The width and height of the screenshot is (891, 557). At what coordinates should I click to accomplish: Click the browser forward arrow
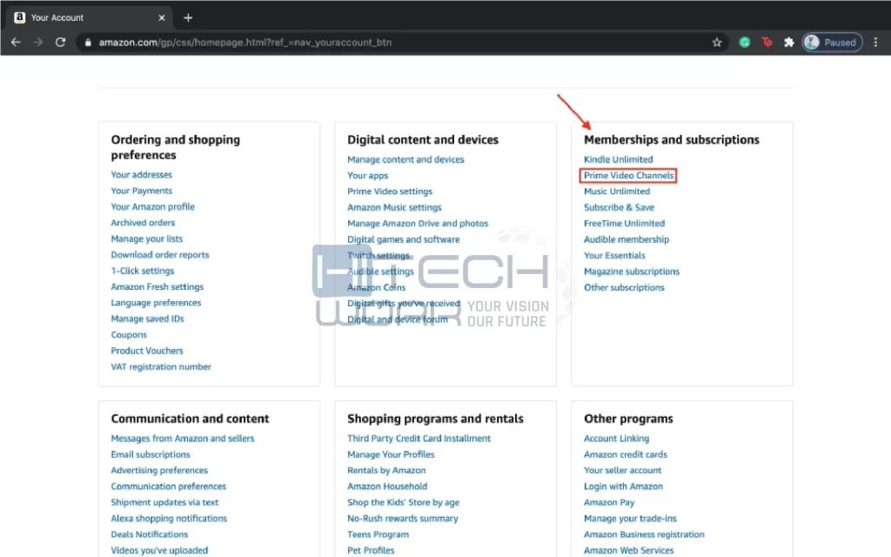[38, 42]
